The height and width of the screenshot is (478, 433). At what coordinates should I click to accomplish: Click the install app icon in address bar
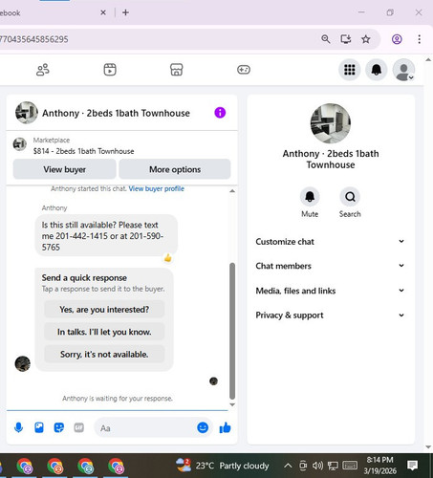pos(346,39)
